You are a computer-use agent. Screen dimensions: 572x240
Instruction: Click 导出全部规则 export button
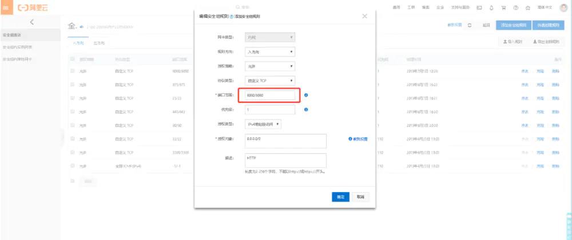pyautogui.click(x=546, y=42)
